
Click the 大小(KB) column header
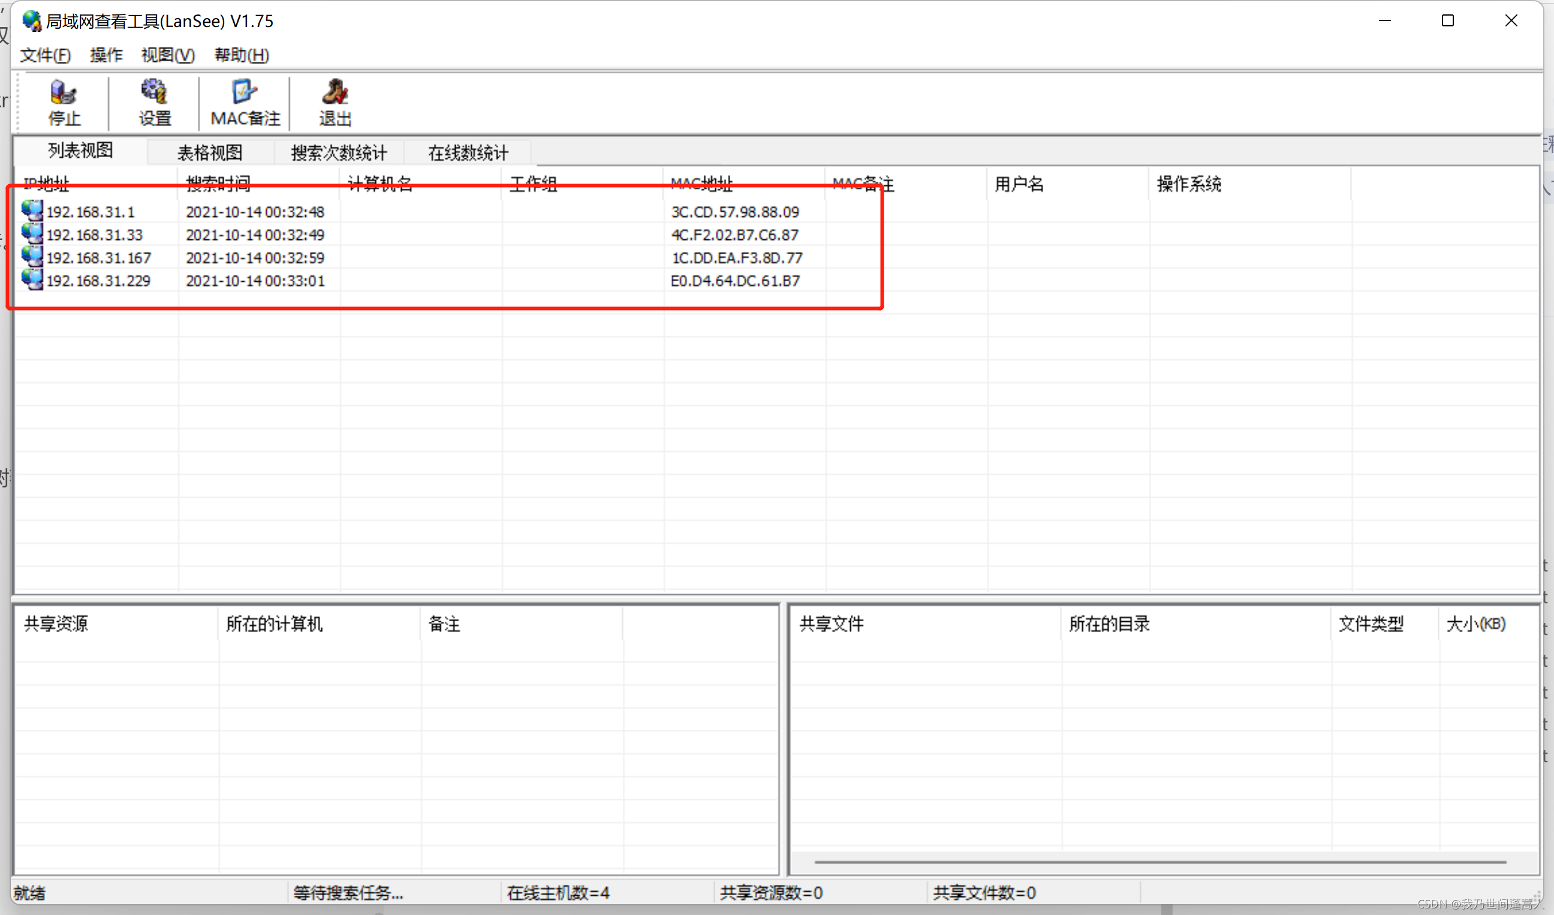tap(1488, 624)
